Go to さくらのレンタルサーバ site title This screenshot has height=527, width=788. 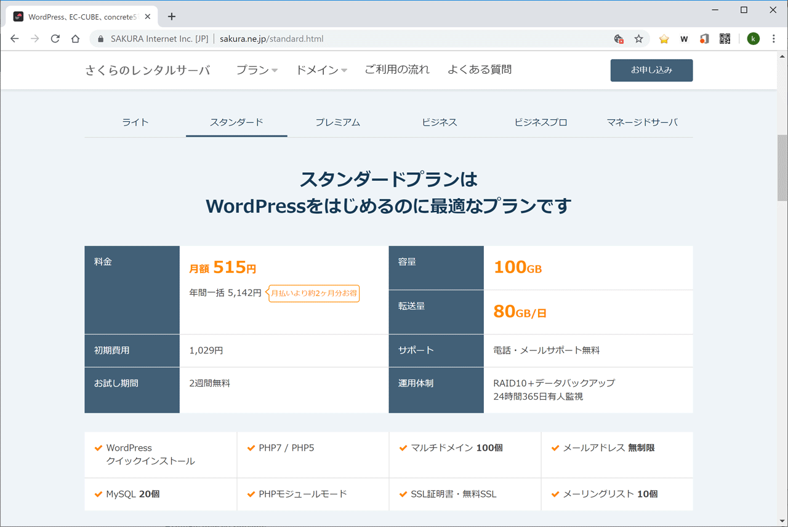(148, 70)
